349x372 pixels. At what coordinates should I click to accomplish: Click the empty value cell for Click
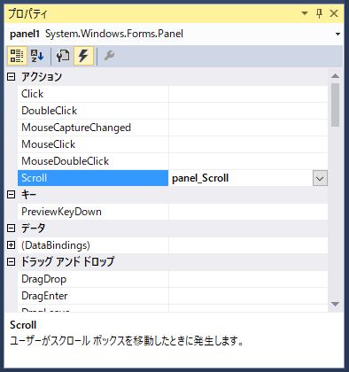(248, 94)
